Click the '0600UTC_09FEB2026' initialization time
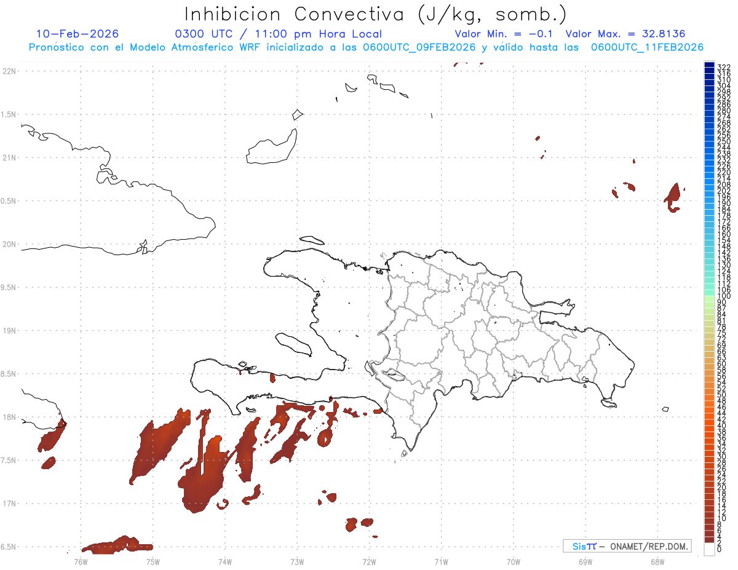The width and height of the screenshot is (738, 570). coord(419,47)
